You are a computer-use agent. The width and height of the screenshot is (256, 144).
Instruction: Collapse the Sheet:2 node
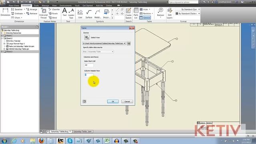click(x=2, y=38)
